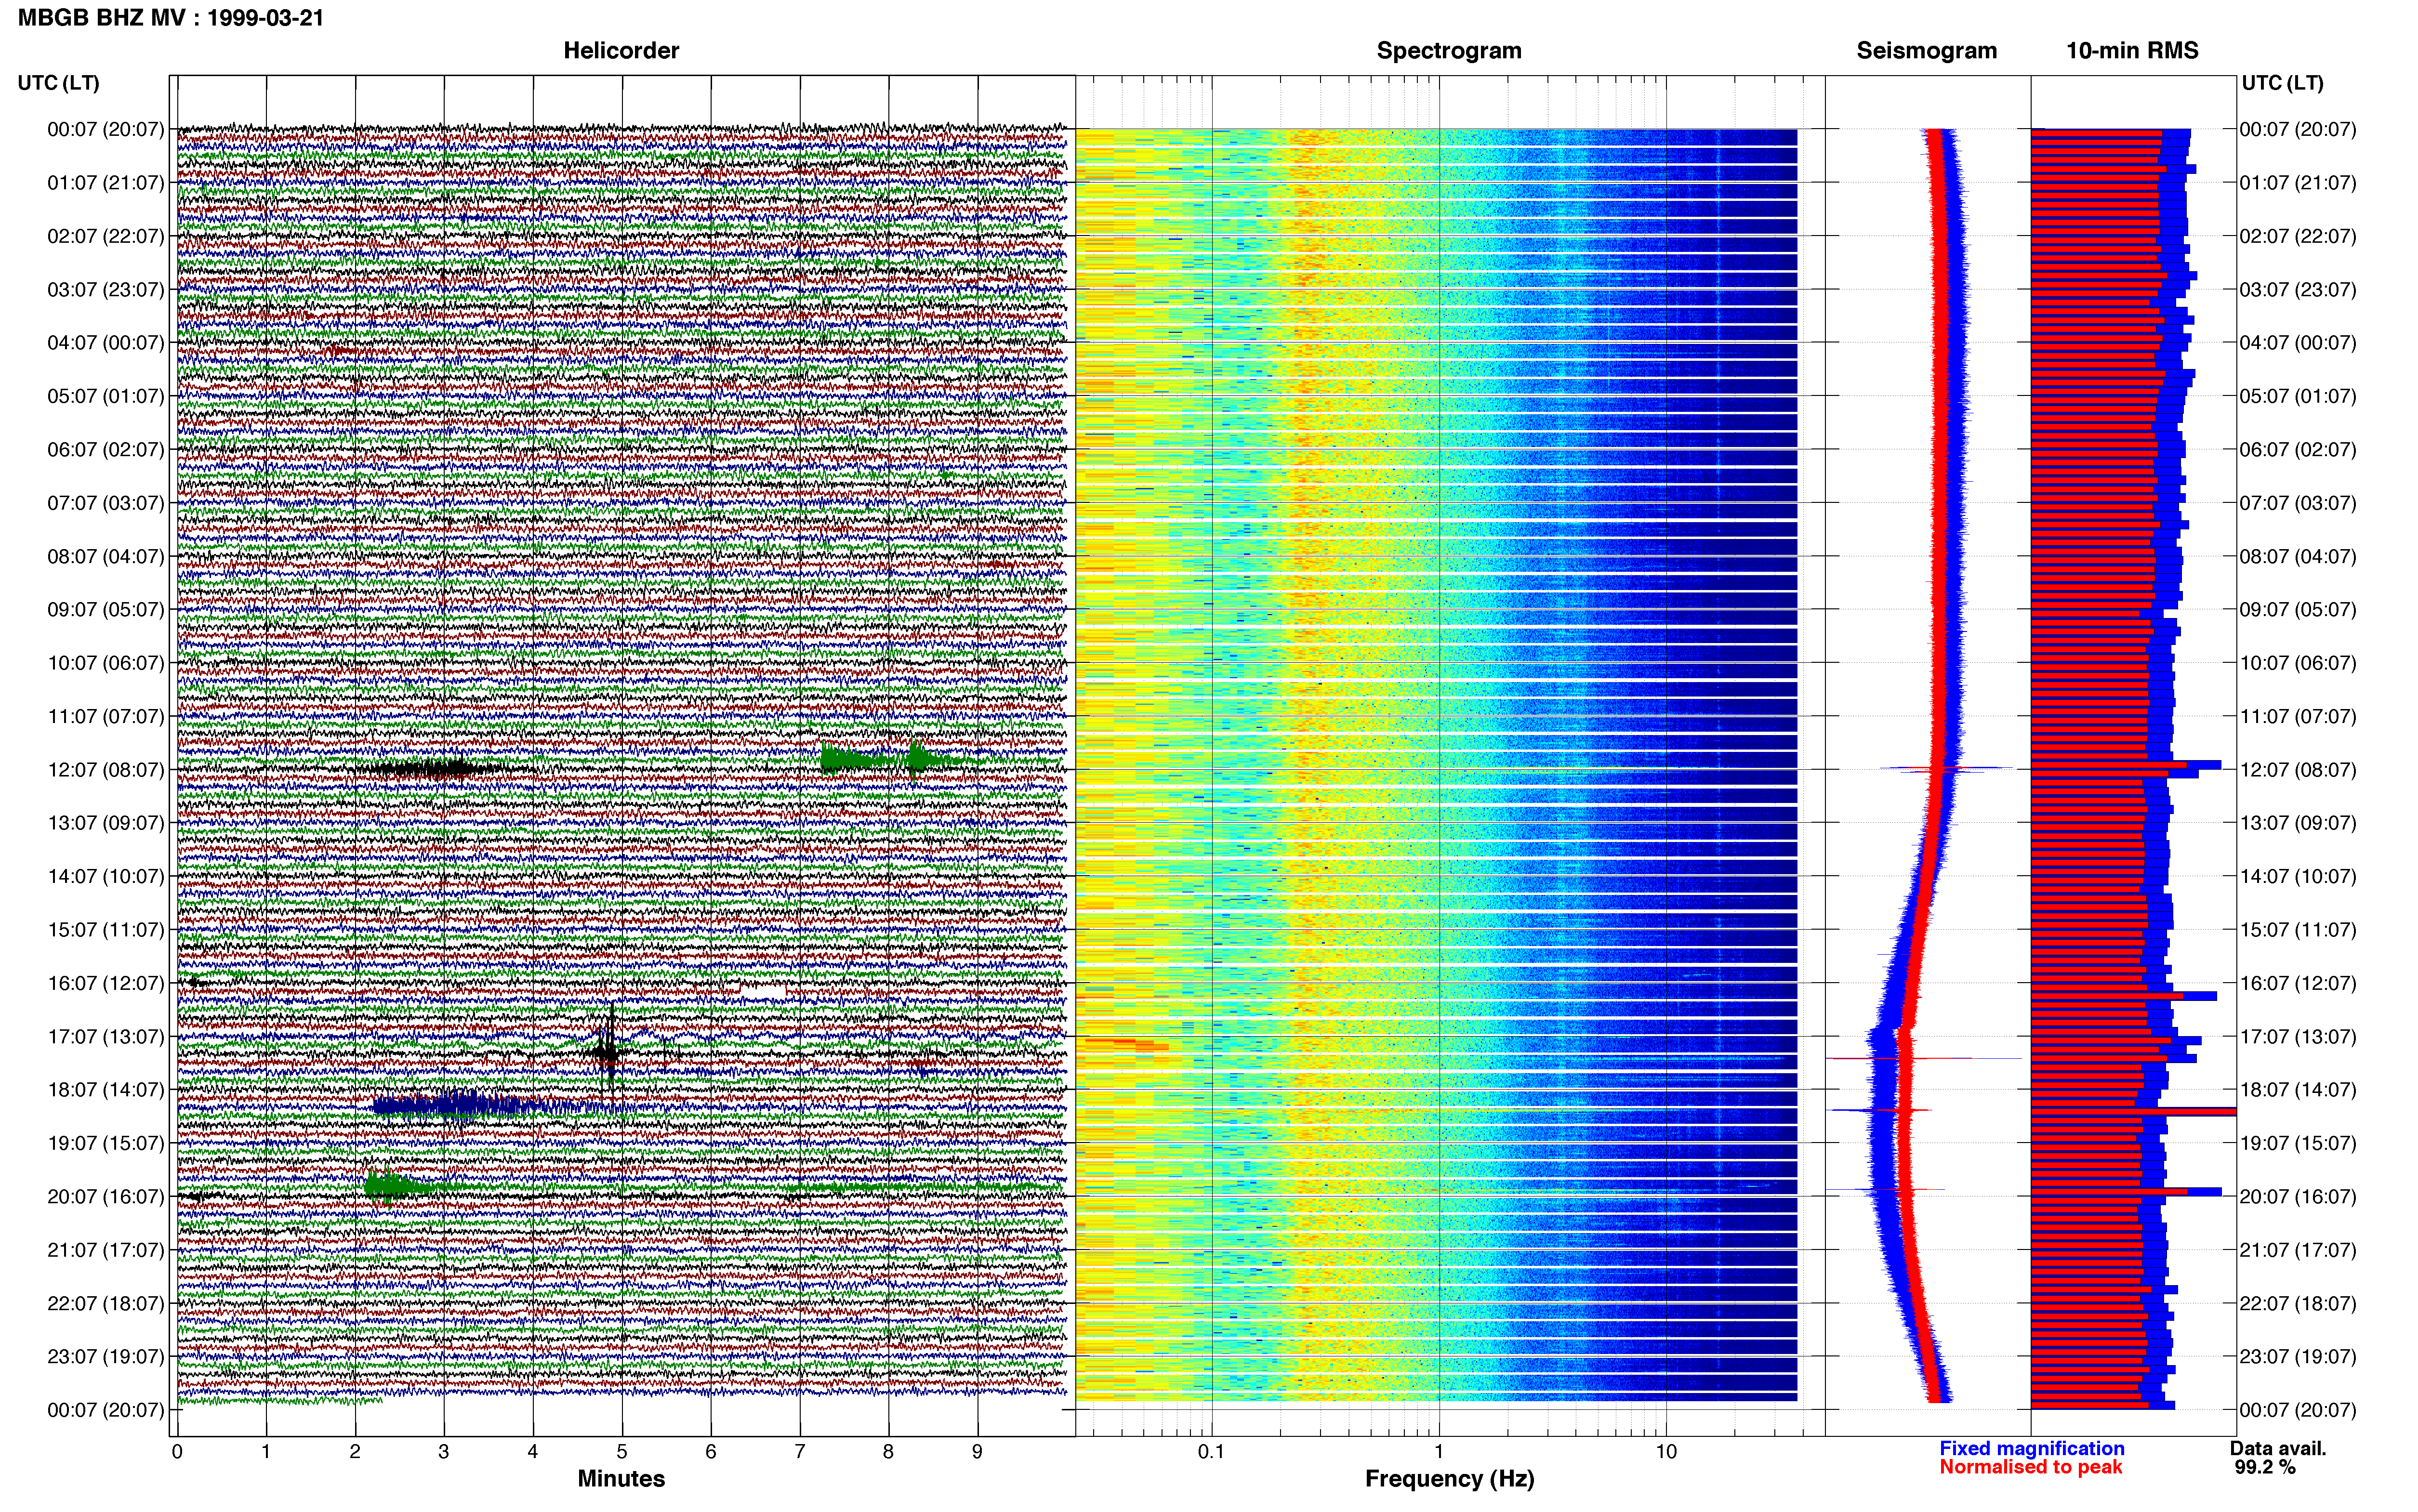Select the 10-min RMS panel heading
The width and height of the screenshot is (2418, 1512).
tap(2132, 50)
